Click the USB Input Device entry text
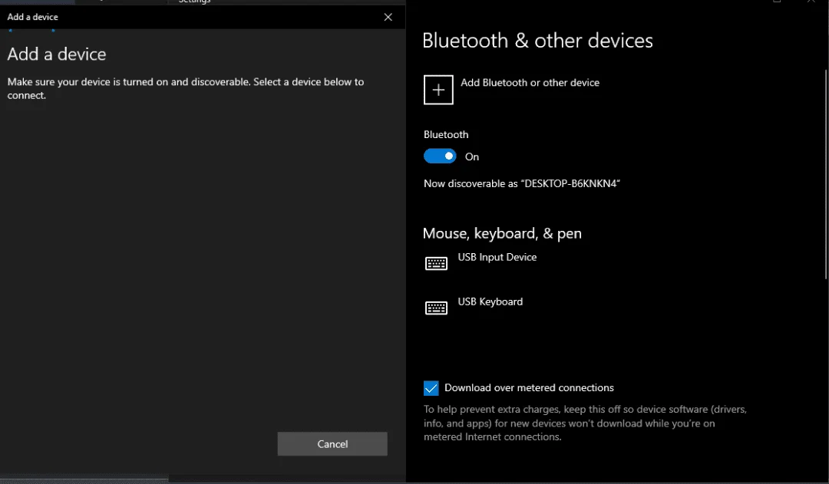The width and height of the screenshot is (829, 484). tap(497, 257)
